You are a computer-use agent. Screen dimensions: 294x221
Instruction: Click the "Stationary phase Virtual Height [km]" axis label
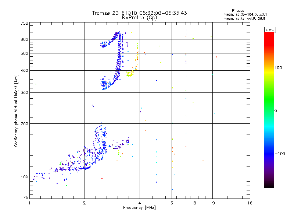[x=16, y=111]
